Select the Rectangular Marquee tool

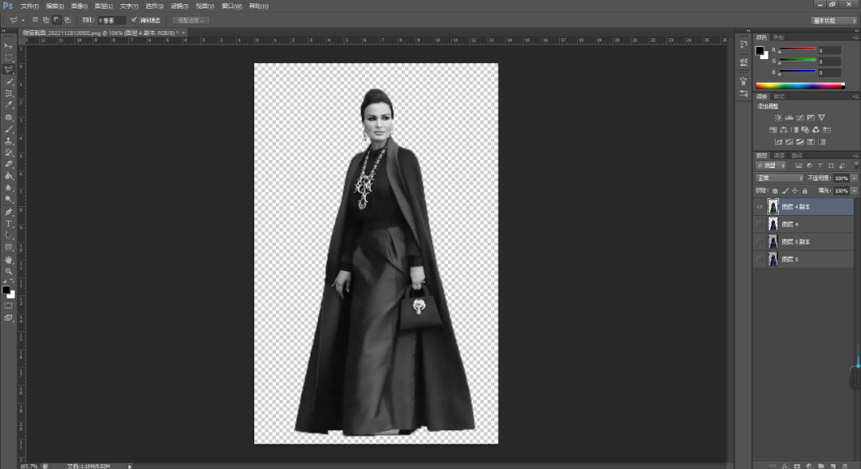[x=9, y=57]
